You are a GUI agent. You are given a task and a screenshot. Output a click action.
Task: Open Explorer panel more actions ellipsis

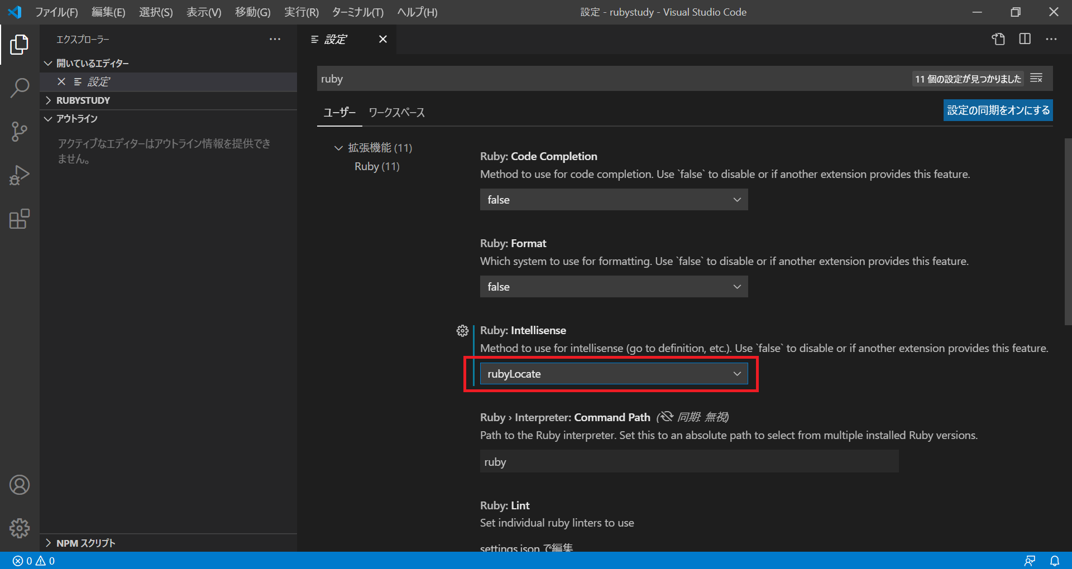point(275,39)
